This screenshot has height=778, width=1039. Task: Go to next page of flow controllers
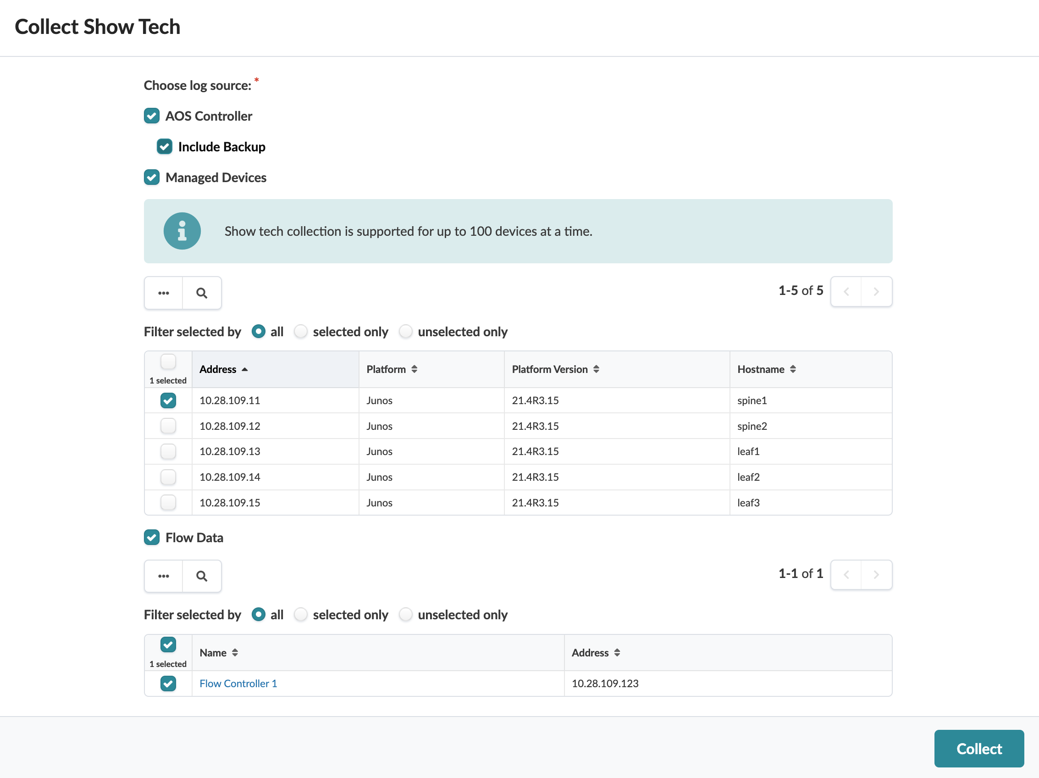(x=876, y=575)
